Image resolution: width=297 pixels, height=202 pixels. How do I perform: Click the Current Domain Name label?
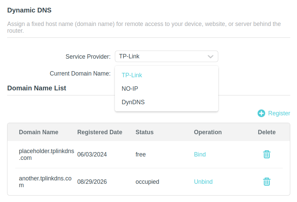click(x=80, y=73)
